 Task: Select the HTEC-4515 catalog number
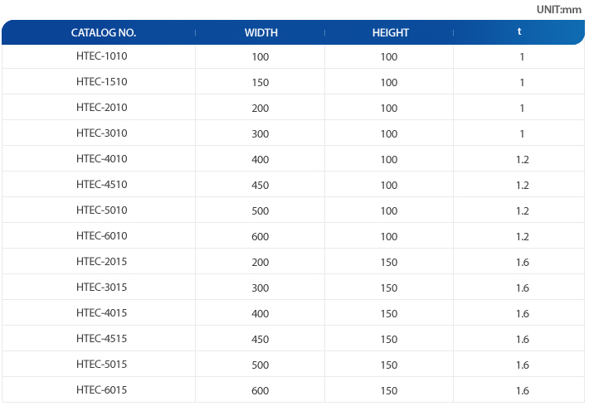pos(102,338)
